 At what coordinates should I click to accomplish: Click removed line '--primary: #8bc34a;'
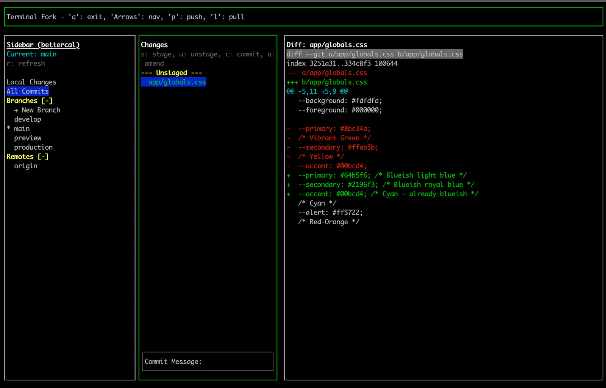[329, 129]
